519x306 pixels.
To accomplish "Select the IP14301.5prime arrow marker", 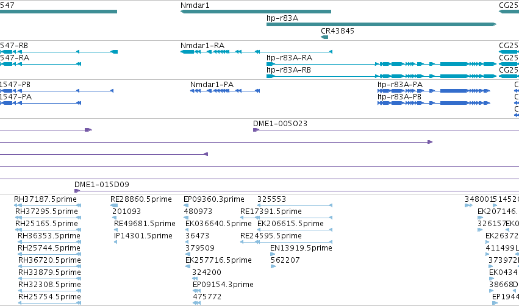I will coord(115,242).
